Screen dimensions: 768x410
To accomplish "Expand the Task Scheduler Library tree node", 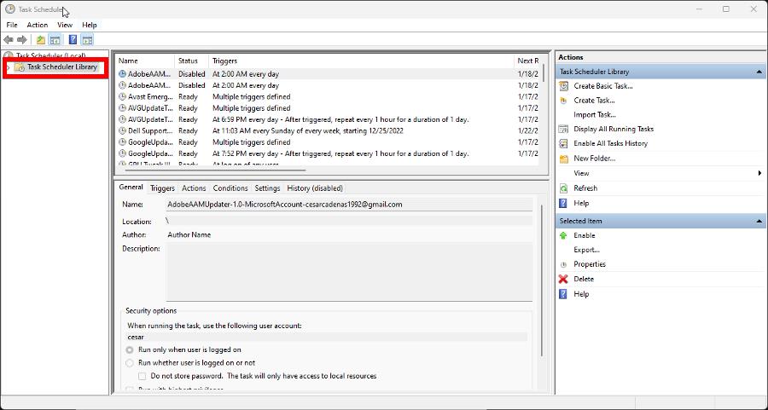I will coord(9,67).
